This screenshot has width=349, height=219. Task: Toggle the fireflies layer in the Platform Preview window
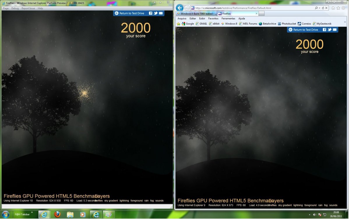coord(98,201)
